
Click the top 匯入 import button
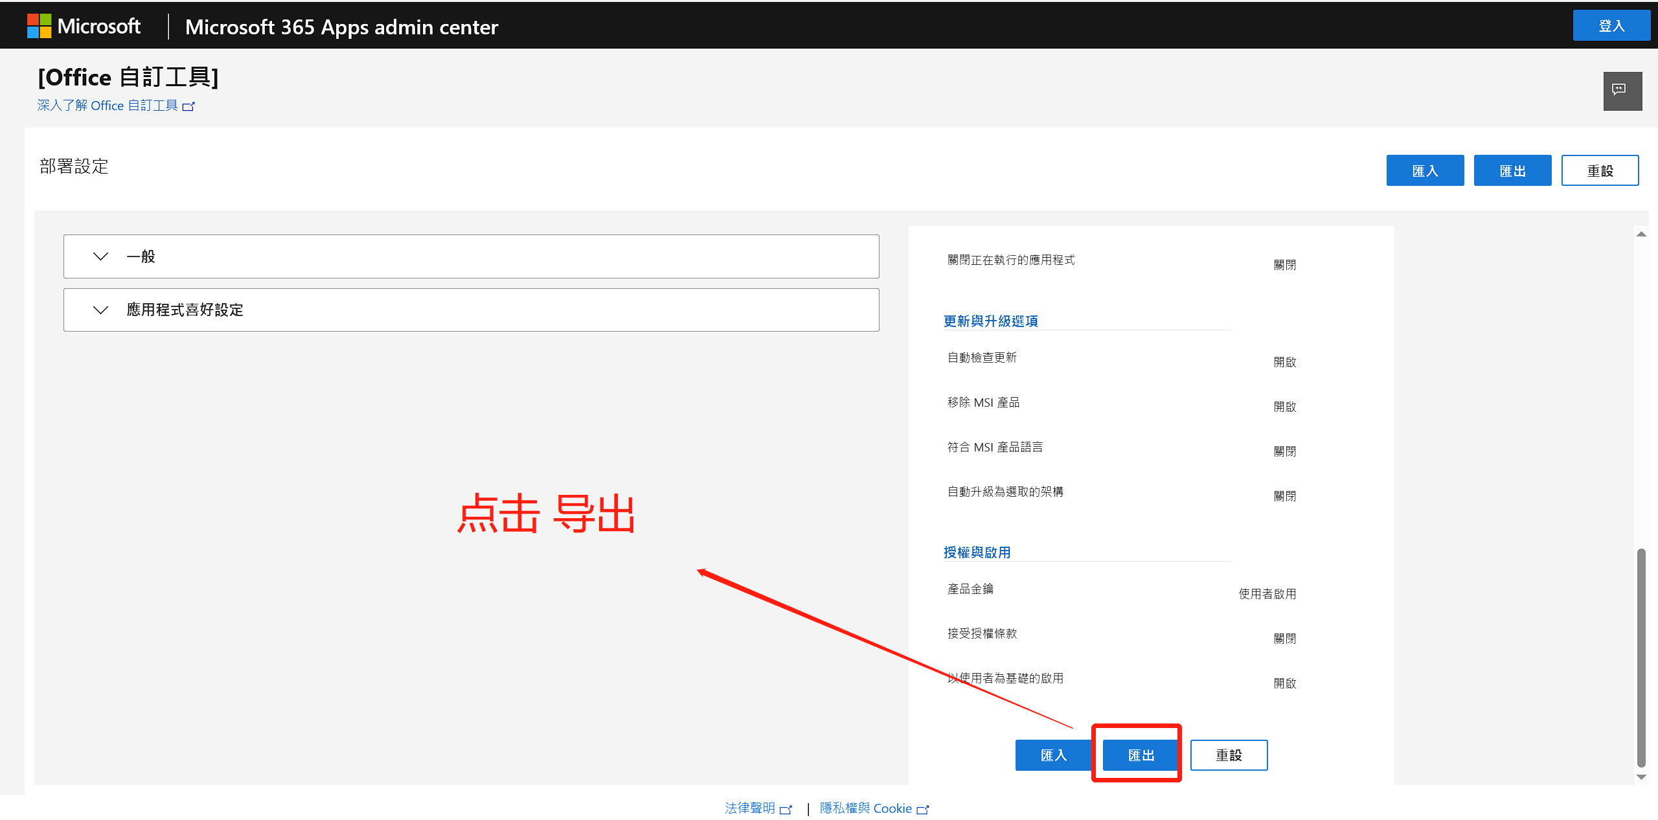click(x=1425, y=170)
